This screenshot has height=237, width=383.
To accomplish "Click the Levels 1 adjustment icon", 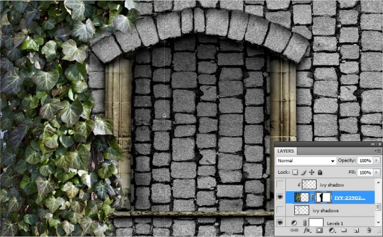I will [x=294, y=223].
